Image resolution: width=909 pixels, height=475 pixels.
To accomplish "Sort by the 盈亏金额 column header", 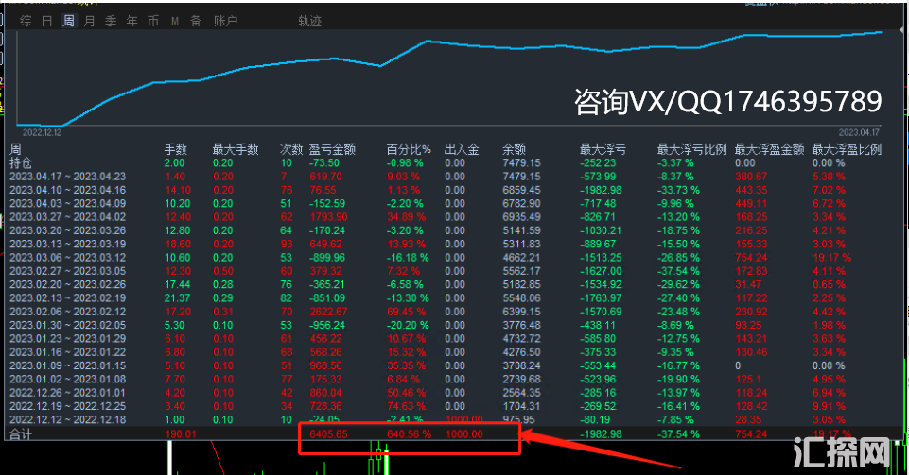I will pyautogui.click(x=332, y=149).
